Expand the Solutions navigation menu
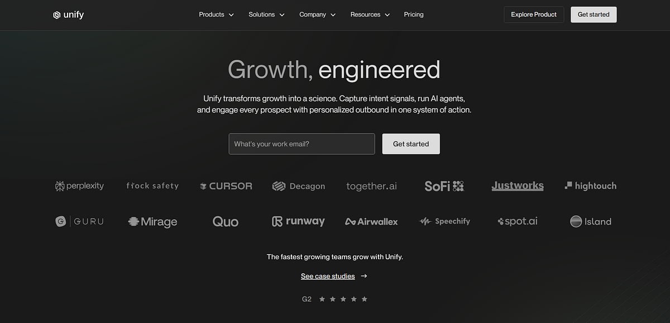The width and height of the screenshot is (670, 323). click(266, 15)
